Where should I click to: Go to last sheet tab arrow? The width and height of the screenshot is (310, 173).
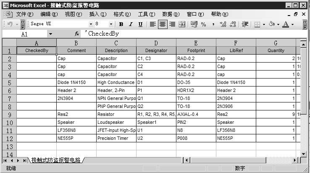click(x=24, y=160)
